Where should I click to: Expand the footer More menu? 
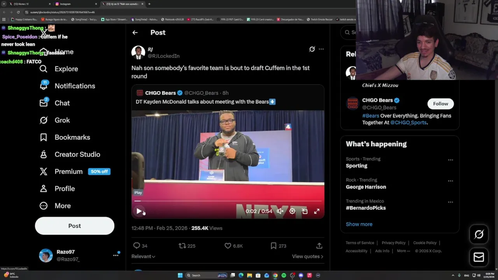point(403,251)
